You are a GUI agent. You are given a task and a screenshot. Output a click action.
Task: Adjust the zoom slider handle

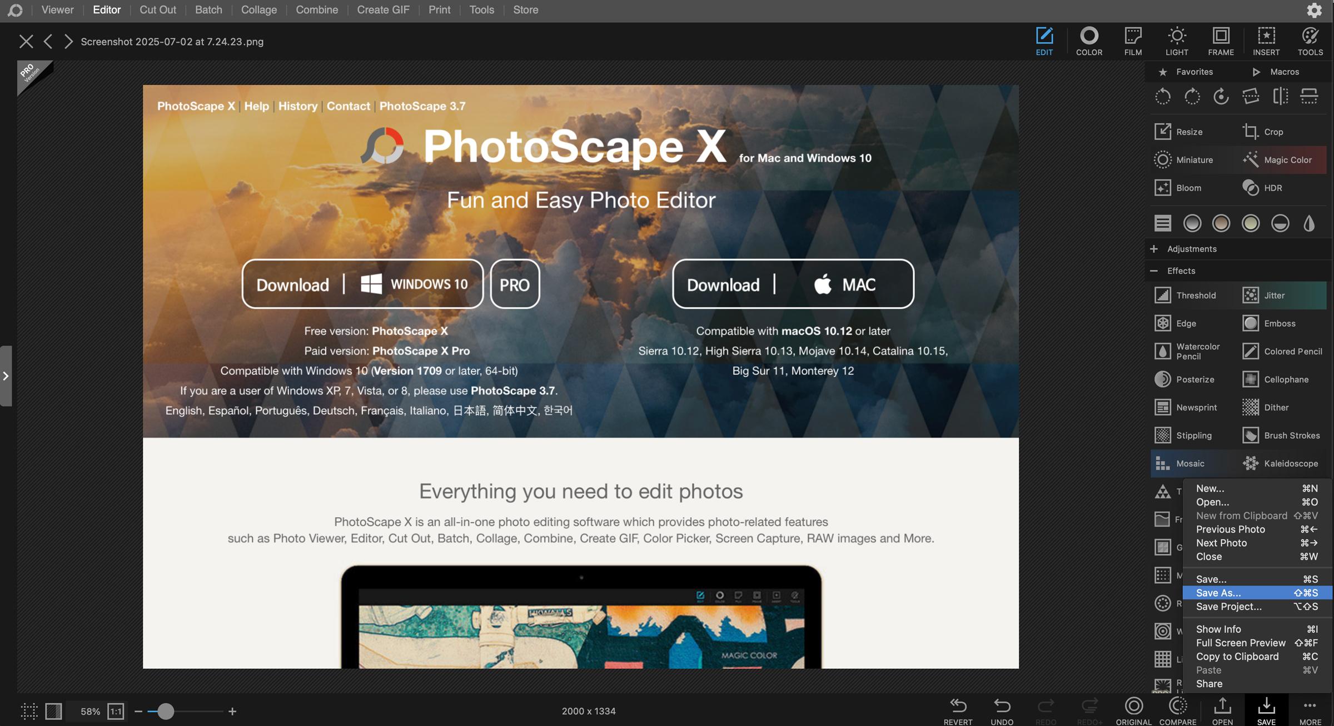pyautogui.click(x=165, y=711)
